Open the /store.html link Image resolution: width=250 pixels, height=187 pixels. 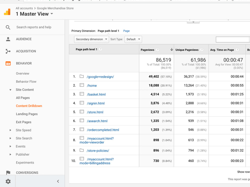click(95, 112)
